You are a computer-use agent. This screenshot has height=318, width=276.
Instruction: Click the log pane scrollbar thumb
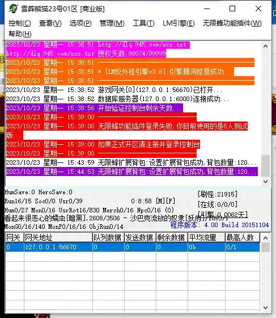265,165
